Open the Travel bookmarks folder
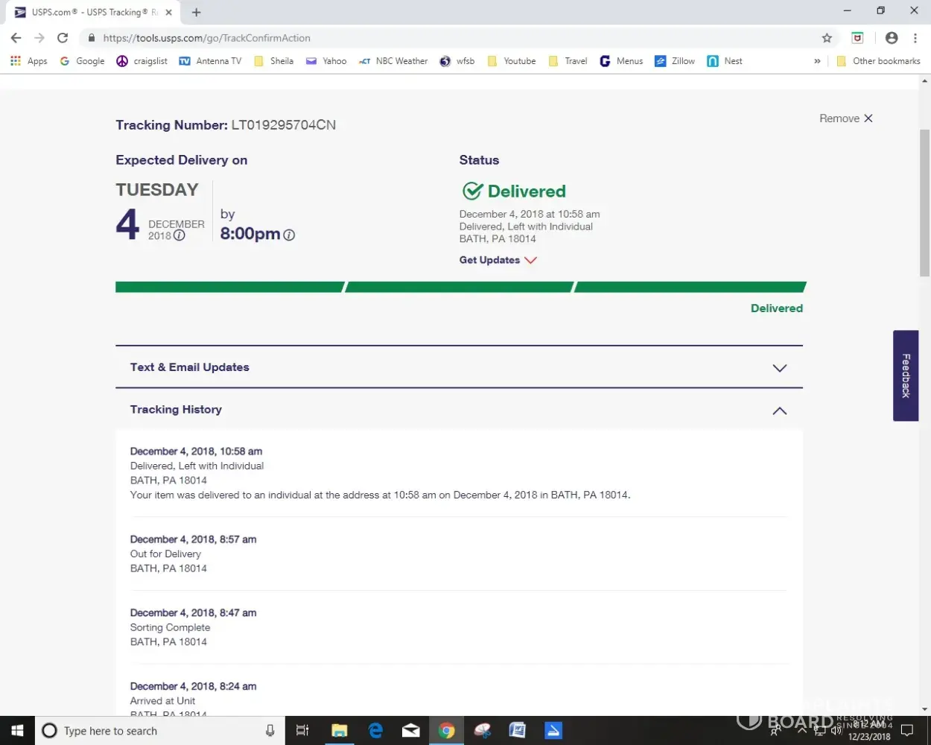931x745 pixels. click(x=568, y=61)
